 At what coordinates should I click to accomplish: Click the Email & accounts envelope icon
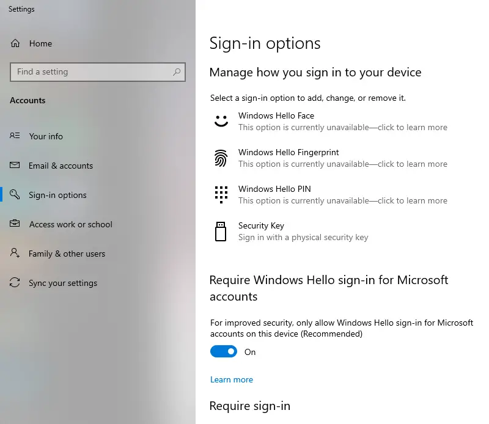tap(15, 165)
